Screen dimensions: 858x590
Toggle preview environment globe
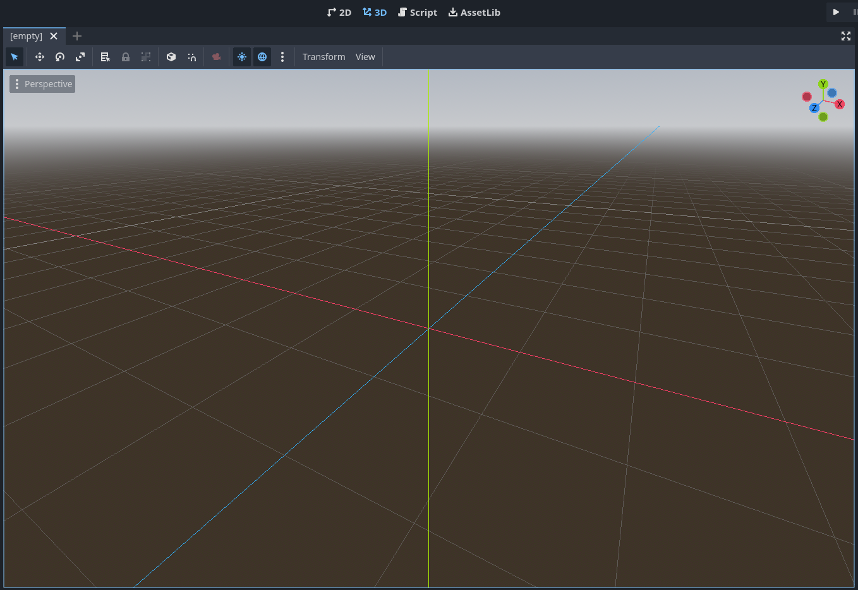click(x=262, y=57)
